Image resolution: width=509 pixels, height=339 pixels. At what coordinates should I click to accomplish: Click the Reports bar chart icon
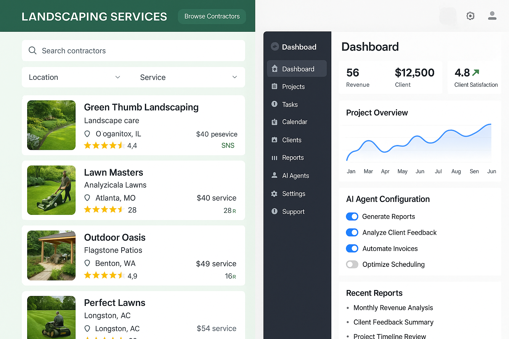(274, 158)
